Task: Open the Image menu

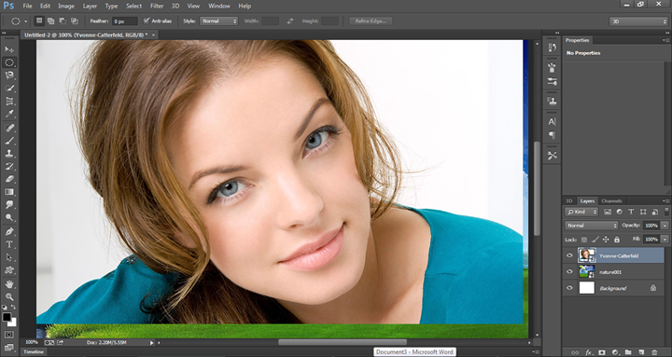Action: [66, 6]
